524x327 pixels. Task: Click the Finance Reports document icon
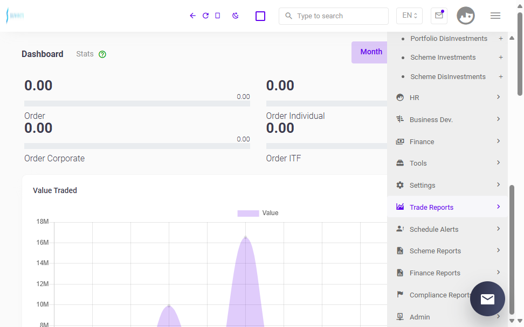(400, 273)
